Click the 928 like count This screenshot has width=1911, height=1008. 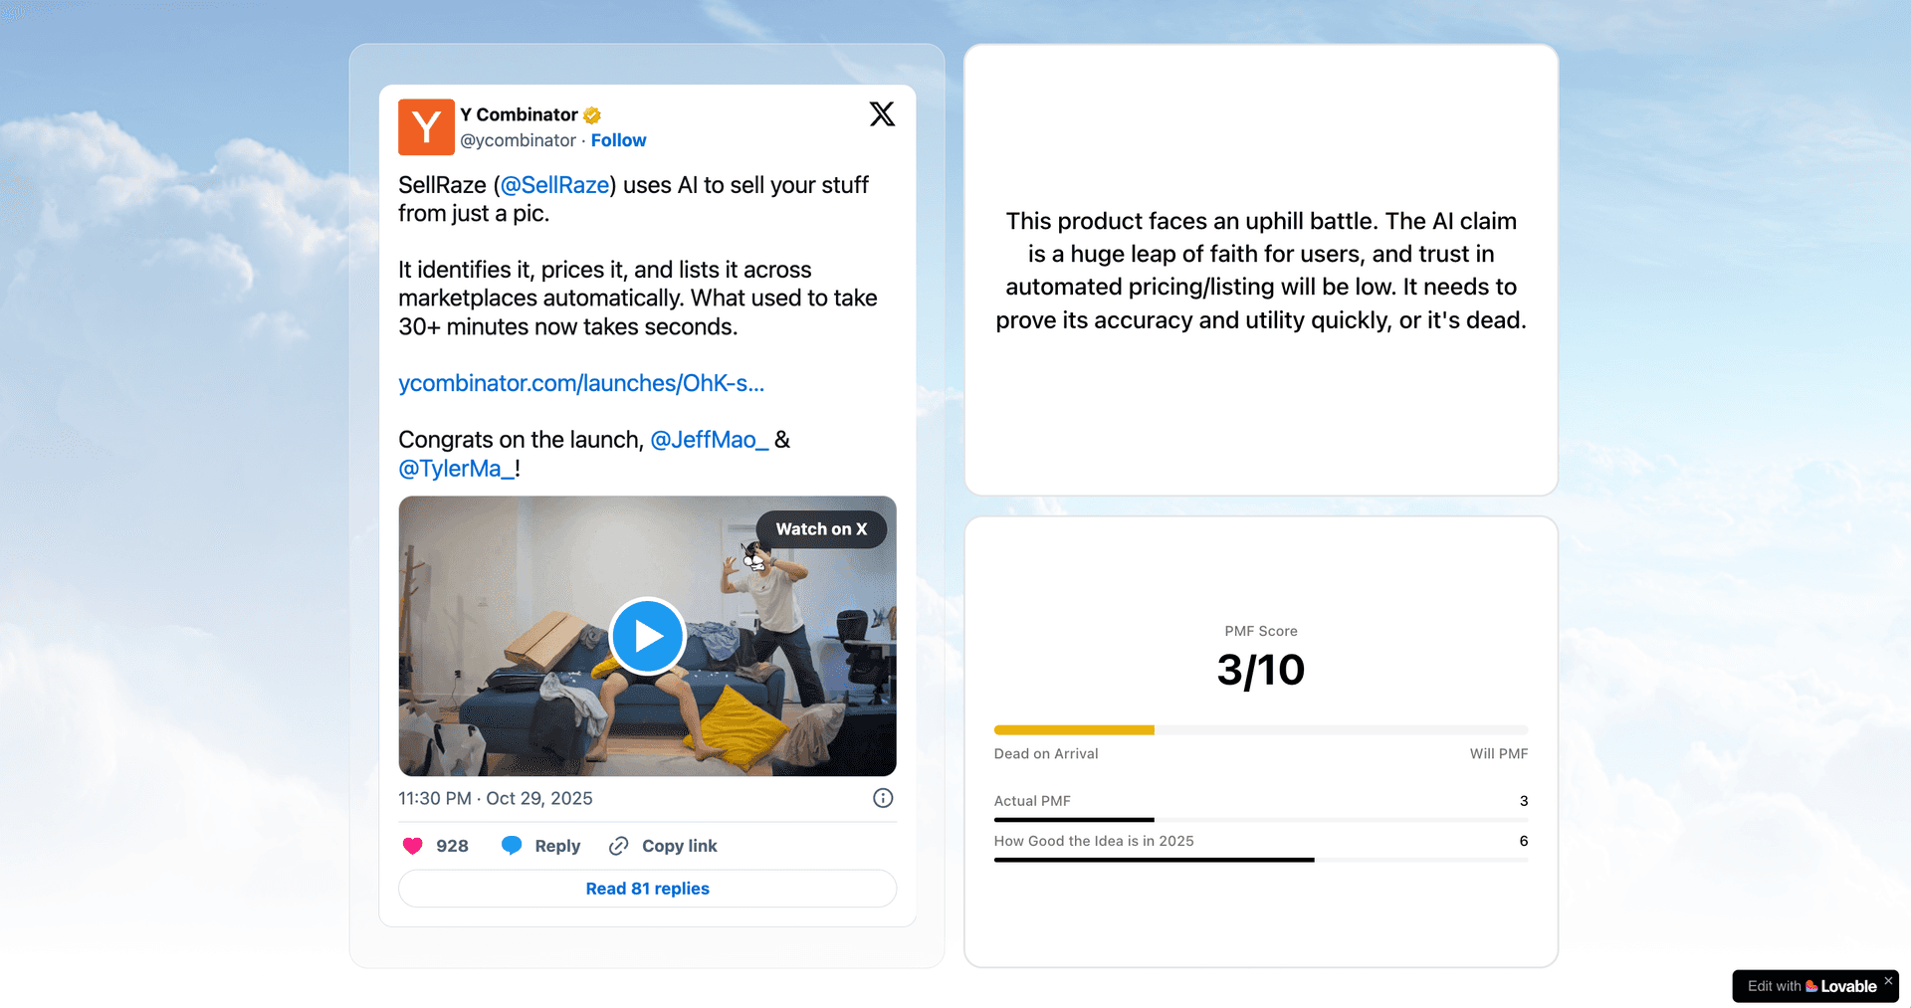tap(451, 845)
